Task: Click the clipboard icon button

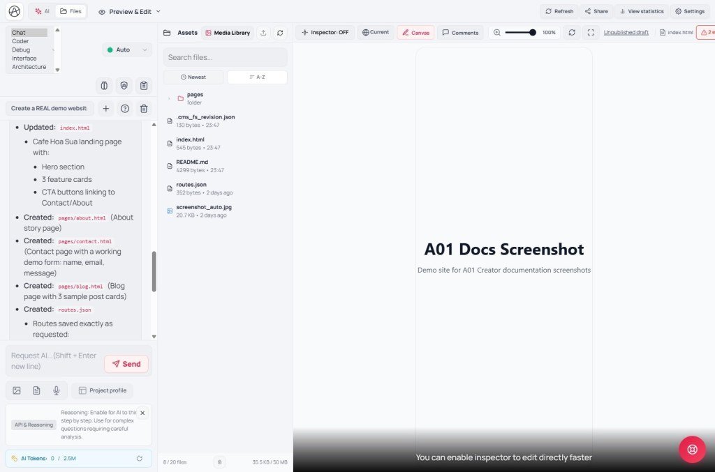Action: coord(144,86)
